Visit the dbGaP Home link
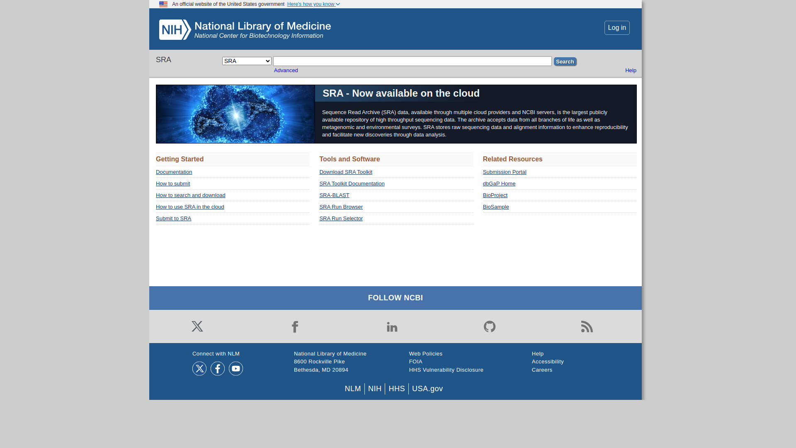Screen dimensions: 796x448 [x=499, y=184]
